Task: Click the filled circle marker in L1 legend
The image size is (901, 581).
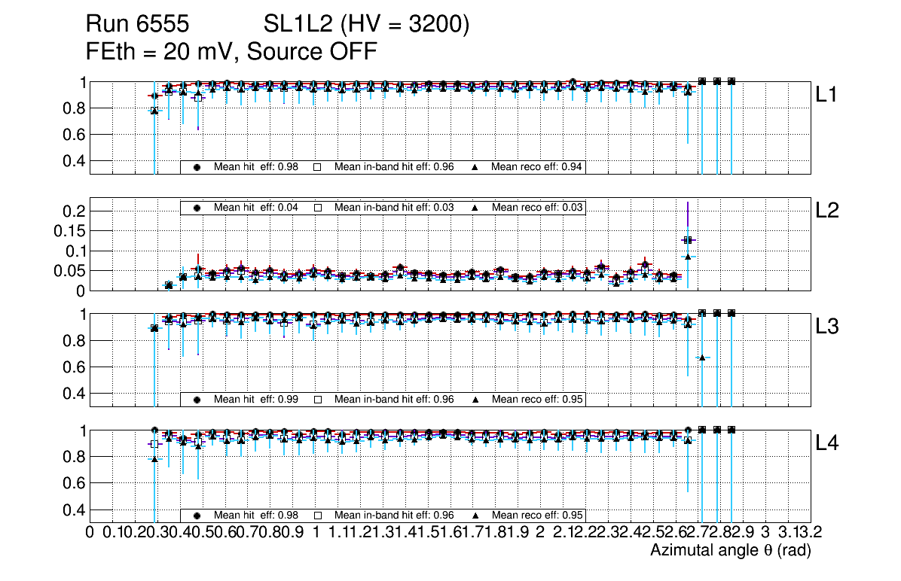Action: [x=197, y=167]
